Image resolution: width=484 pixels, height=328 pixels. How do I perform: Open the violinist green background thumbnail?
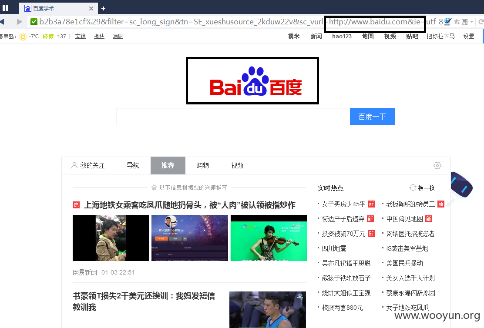pyautogui.click(x=269, y=238)
